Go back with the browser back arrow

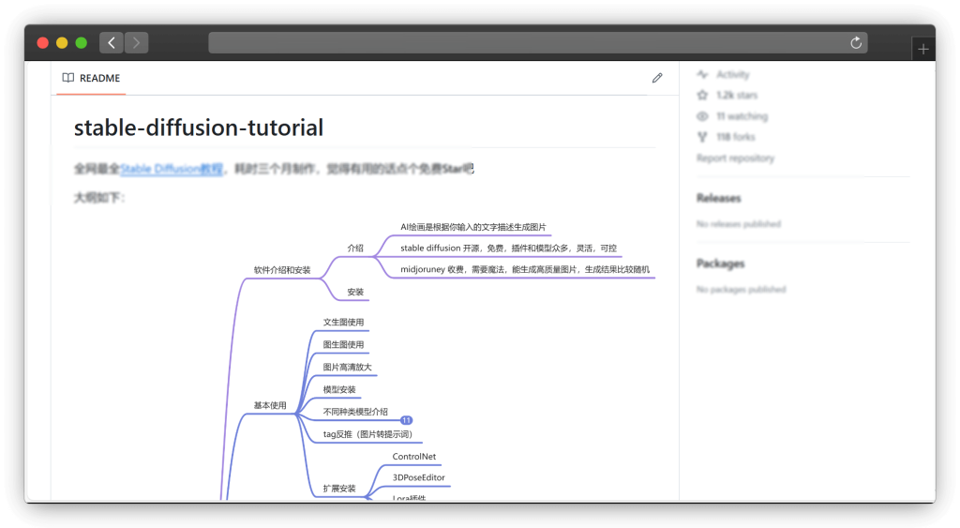tap(112, 43)
